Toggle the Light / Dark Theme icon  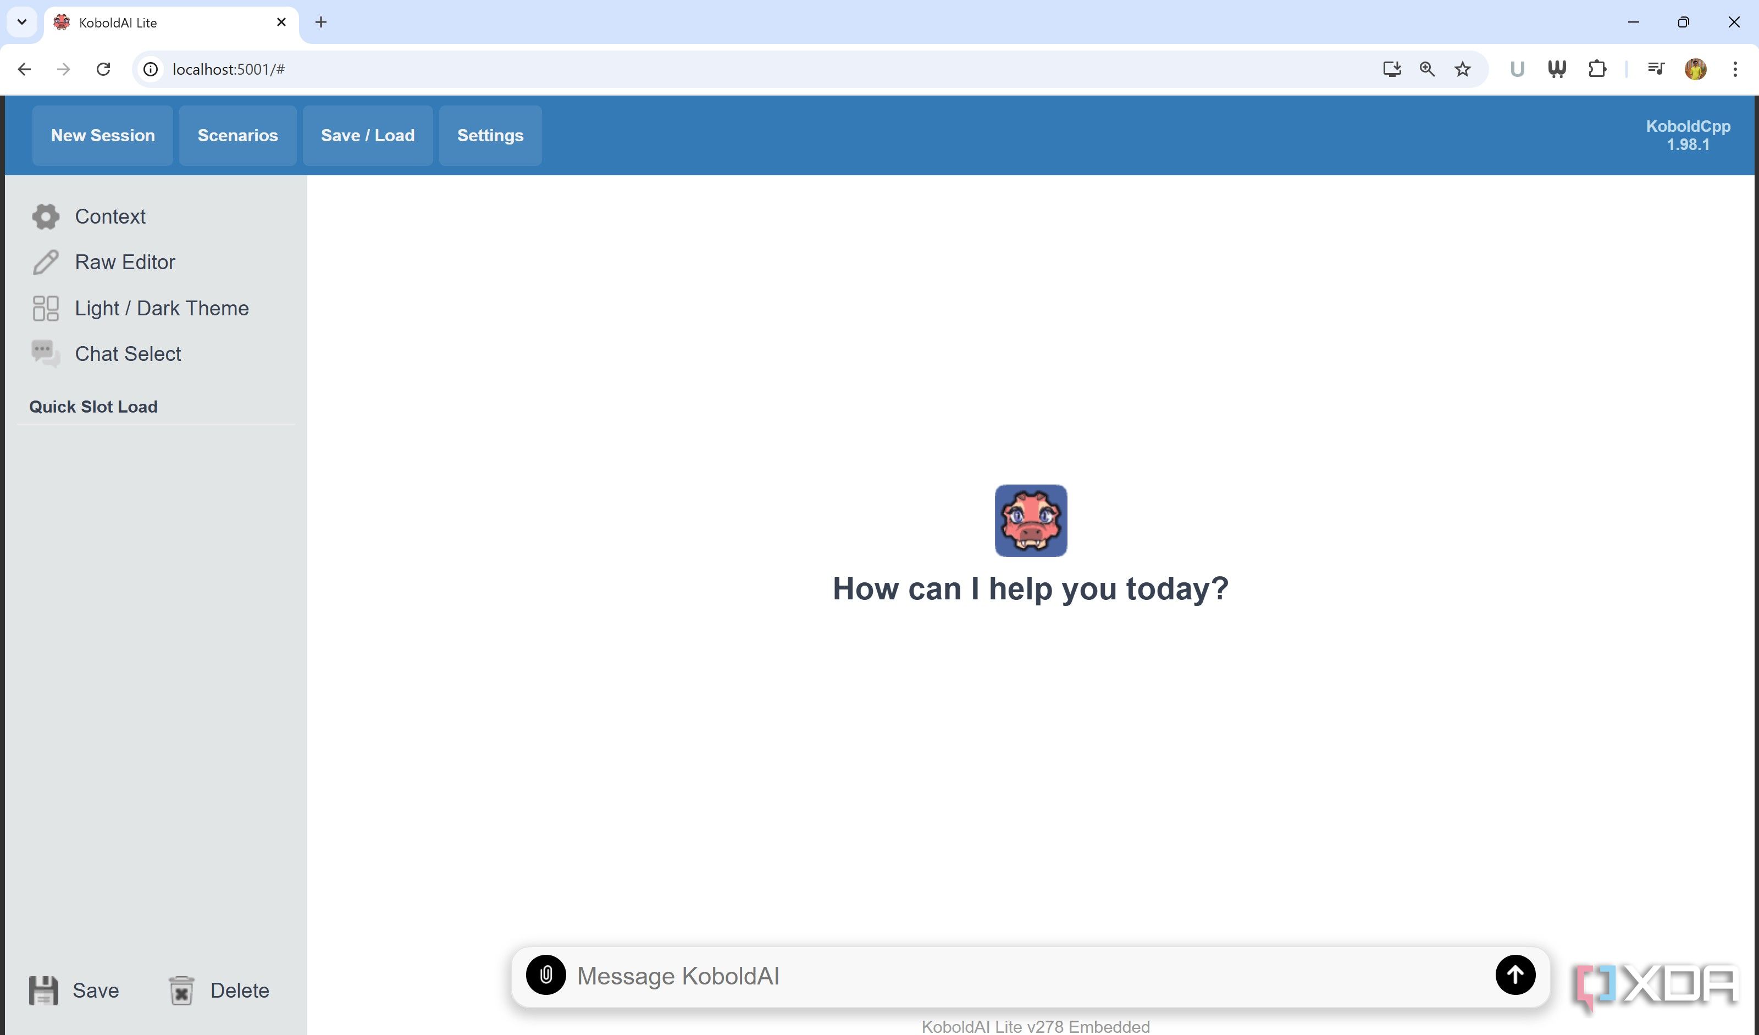[46, 308]
